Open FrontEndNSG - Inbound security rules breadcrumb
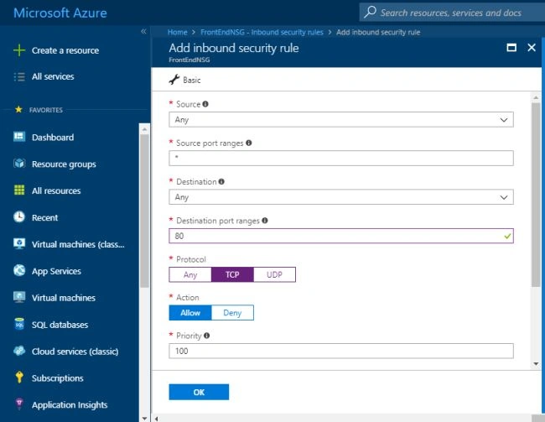545x422 pixels. click(262, 32)
